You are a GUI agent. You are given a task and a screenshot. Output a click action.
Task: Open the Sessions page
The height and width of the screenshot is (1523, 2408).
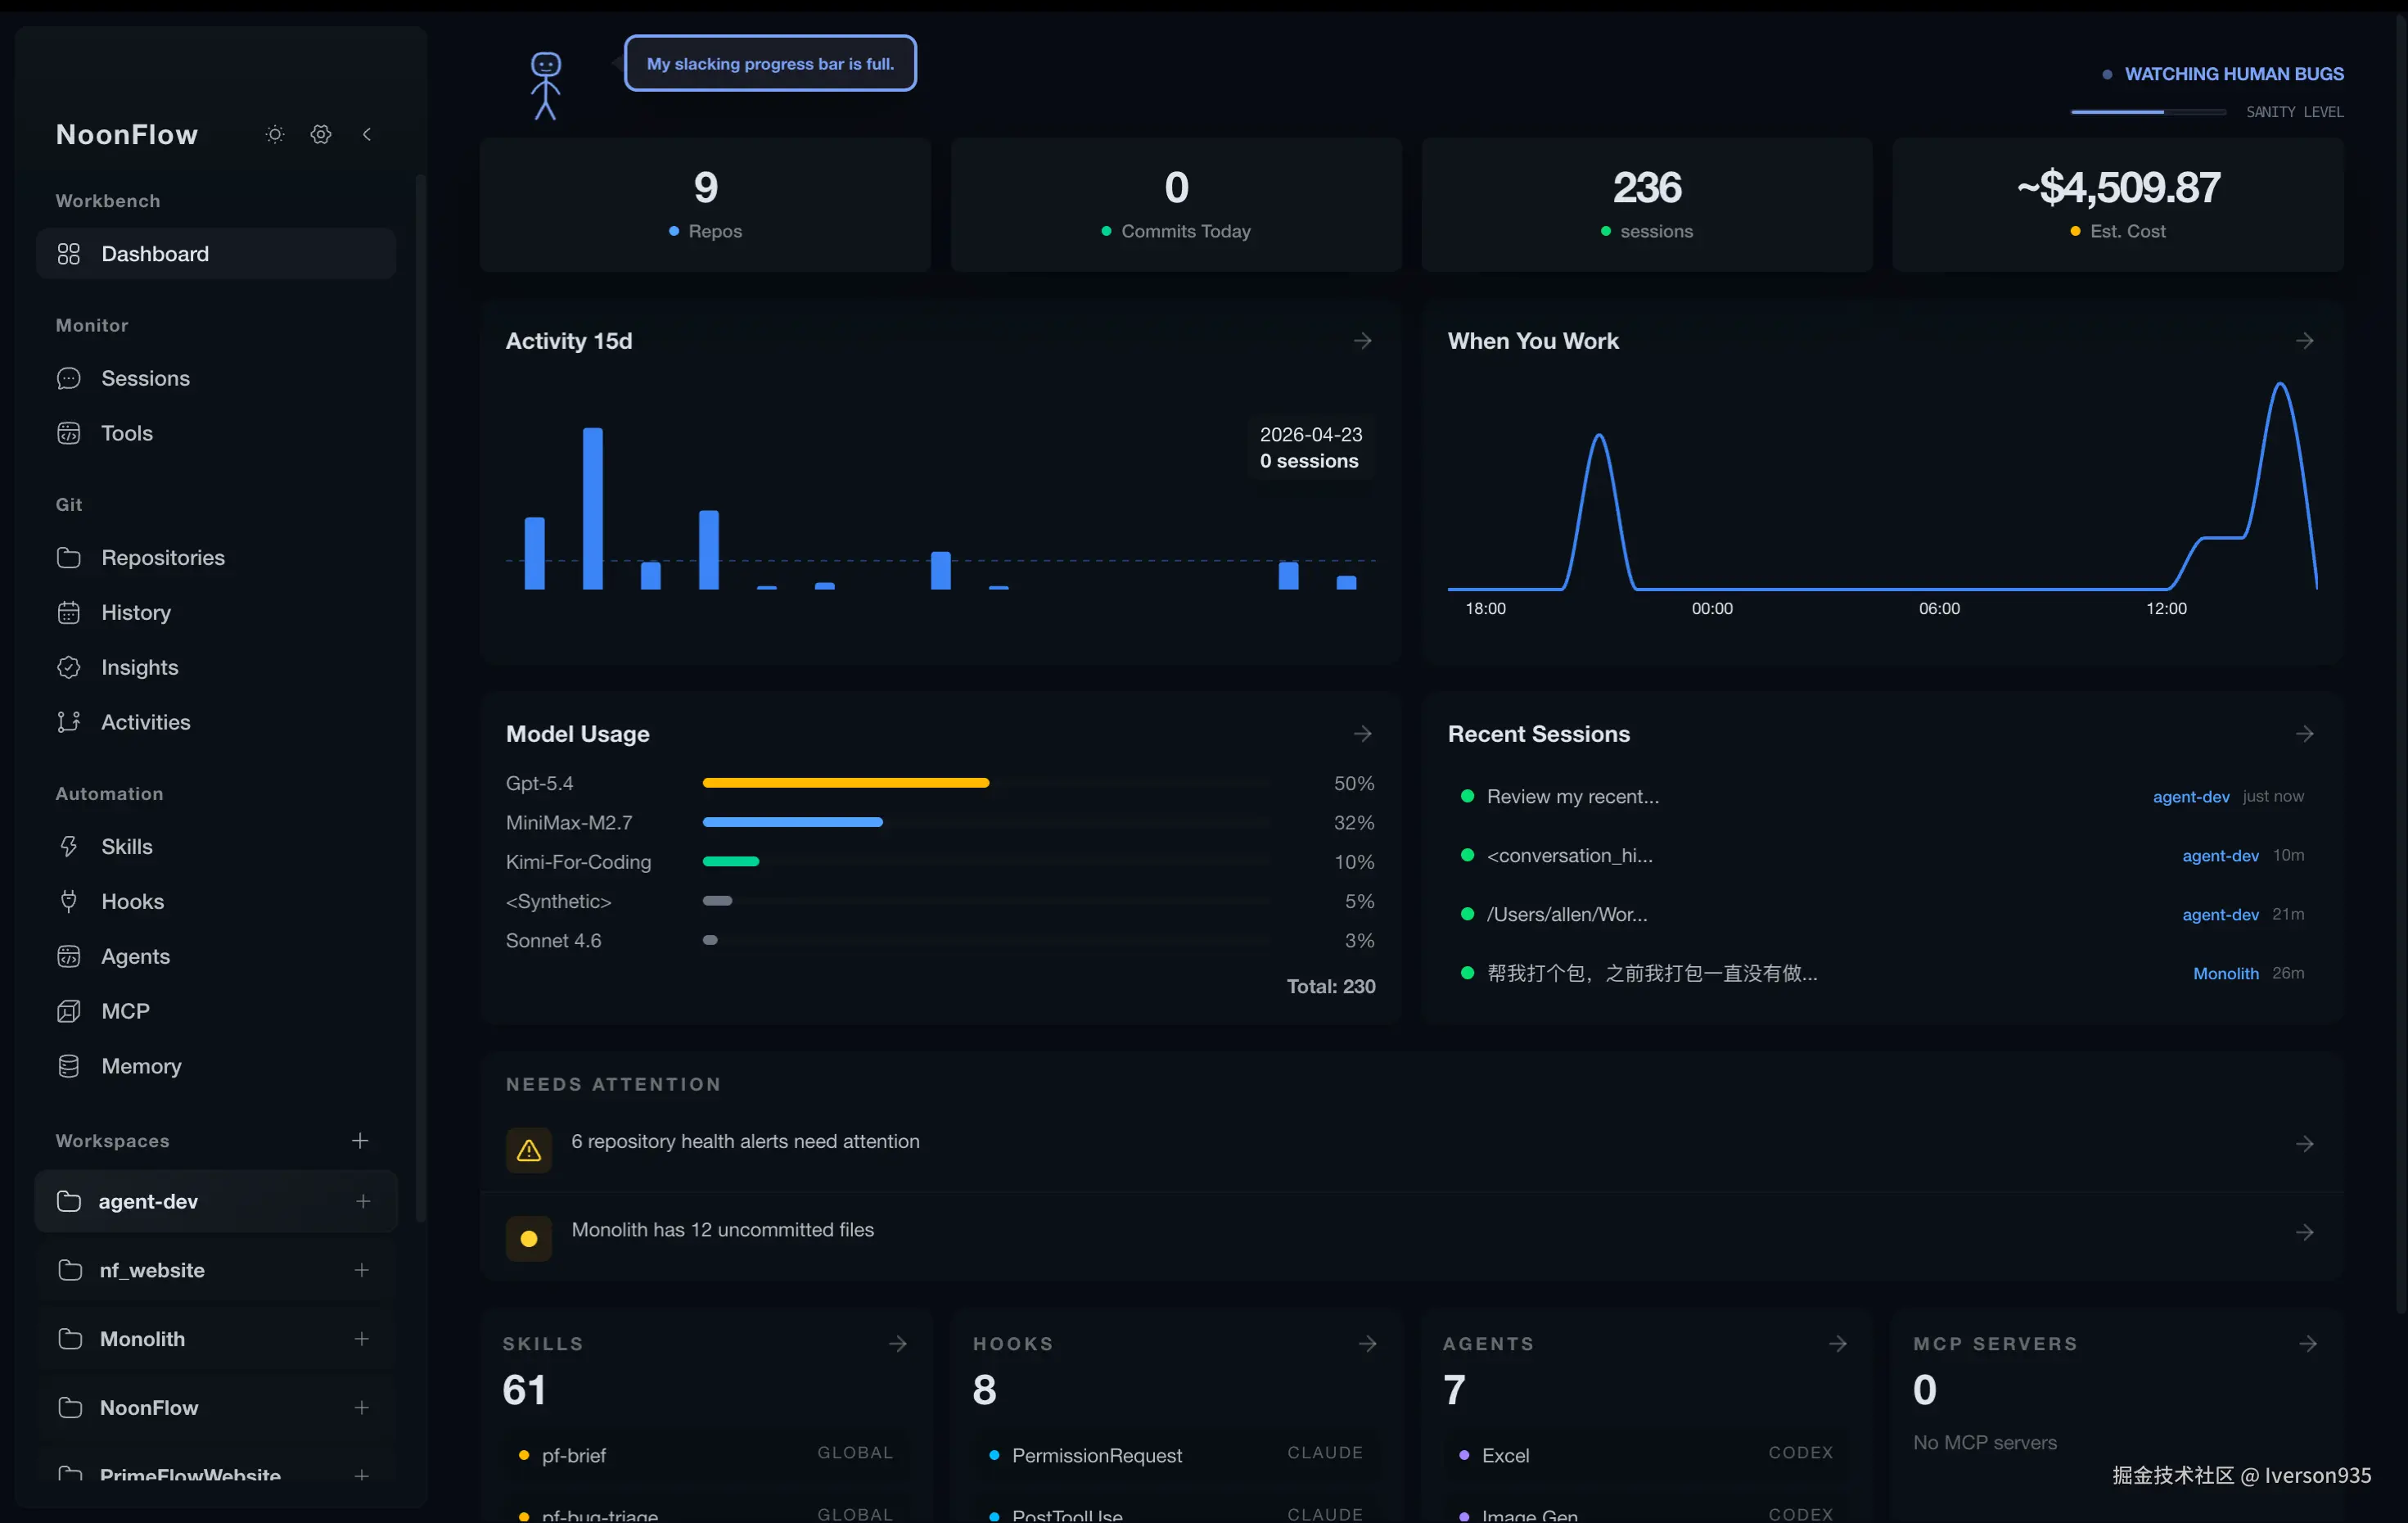(145, 378)
